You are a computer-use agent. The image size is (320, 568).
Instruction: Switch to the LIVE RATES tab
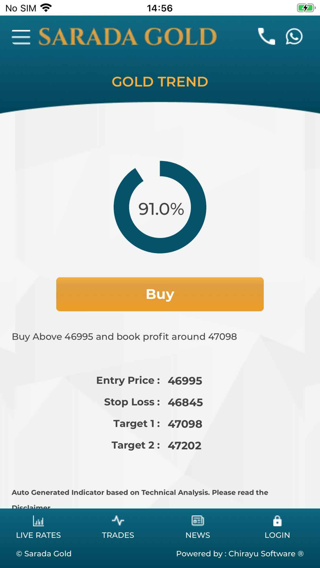[x=38, y=535]
